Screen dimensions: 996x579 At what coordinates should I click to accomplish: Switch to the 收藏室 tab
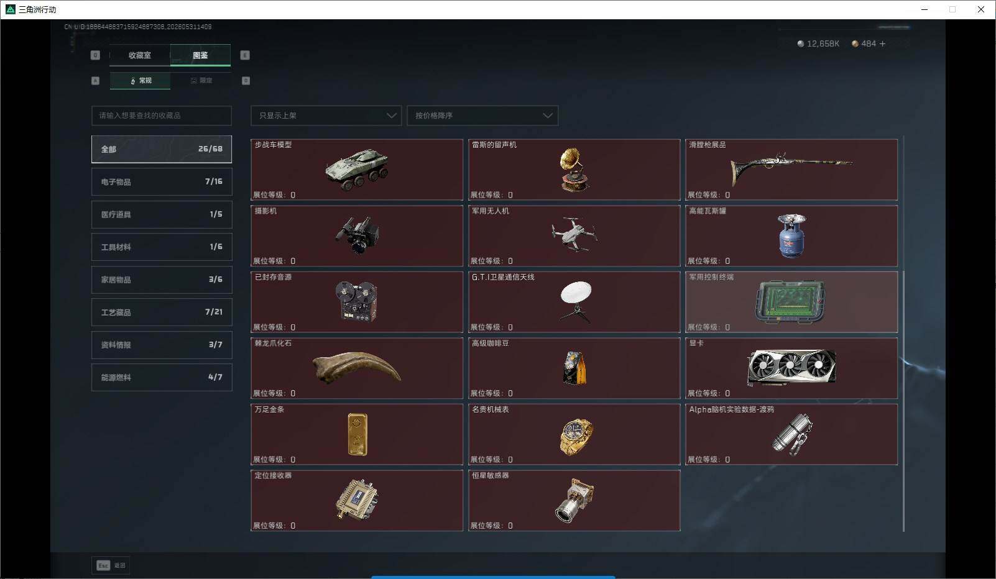(x=140, y=55)
